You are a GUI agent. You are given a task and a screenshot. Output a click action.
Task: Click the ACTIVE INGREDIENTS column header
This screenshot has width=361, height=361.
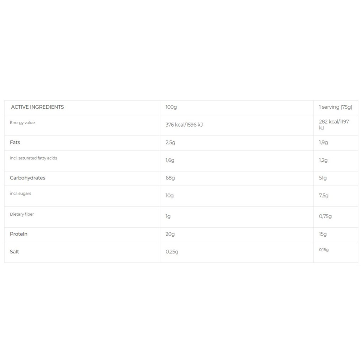37,107
